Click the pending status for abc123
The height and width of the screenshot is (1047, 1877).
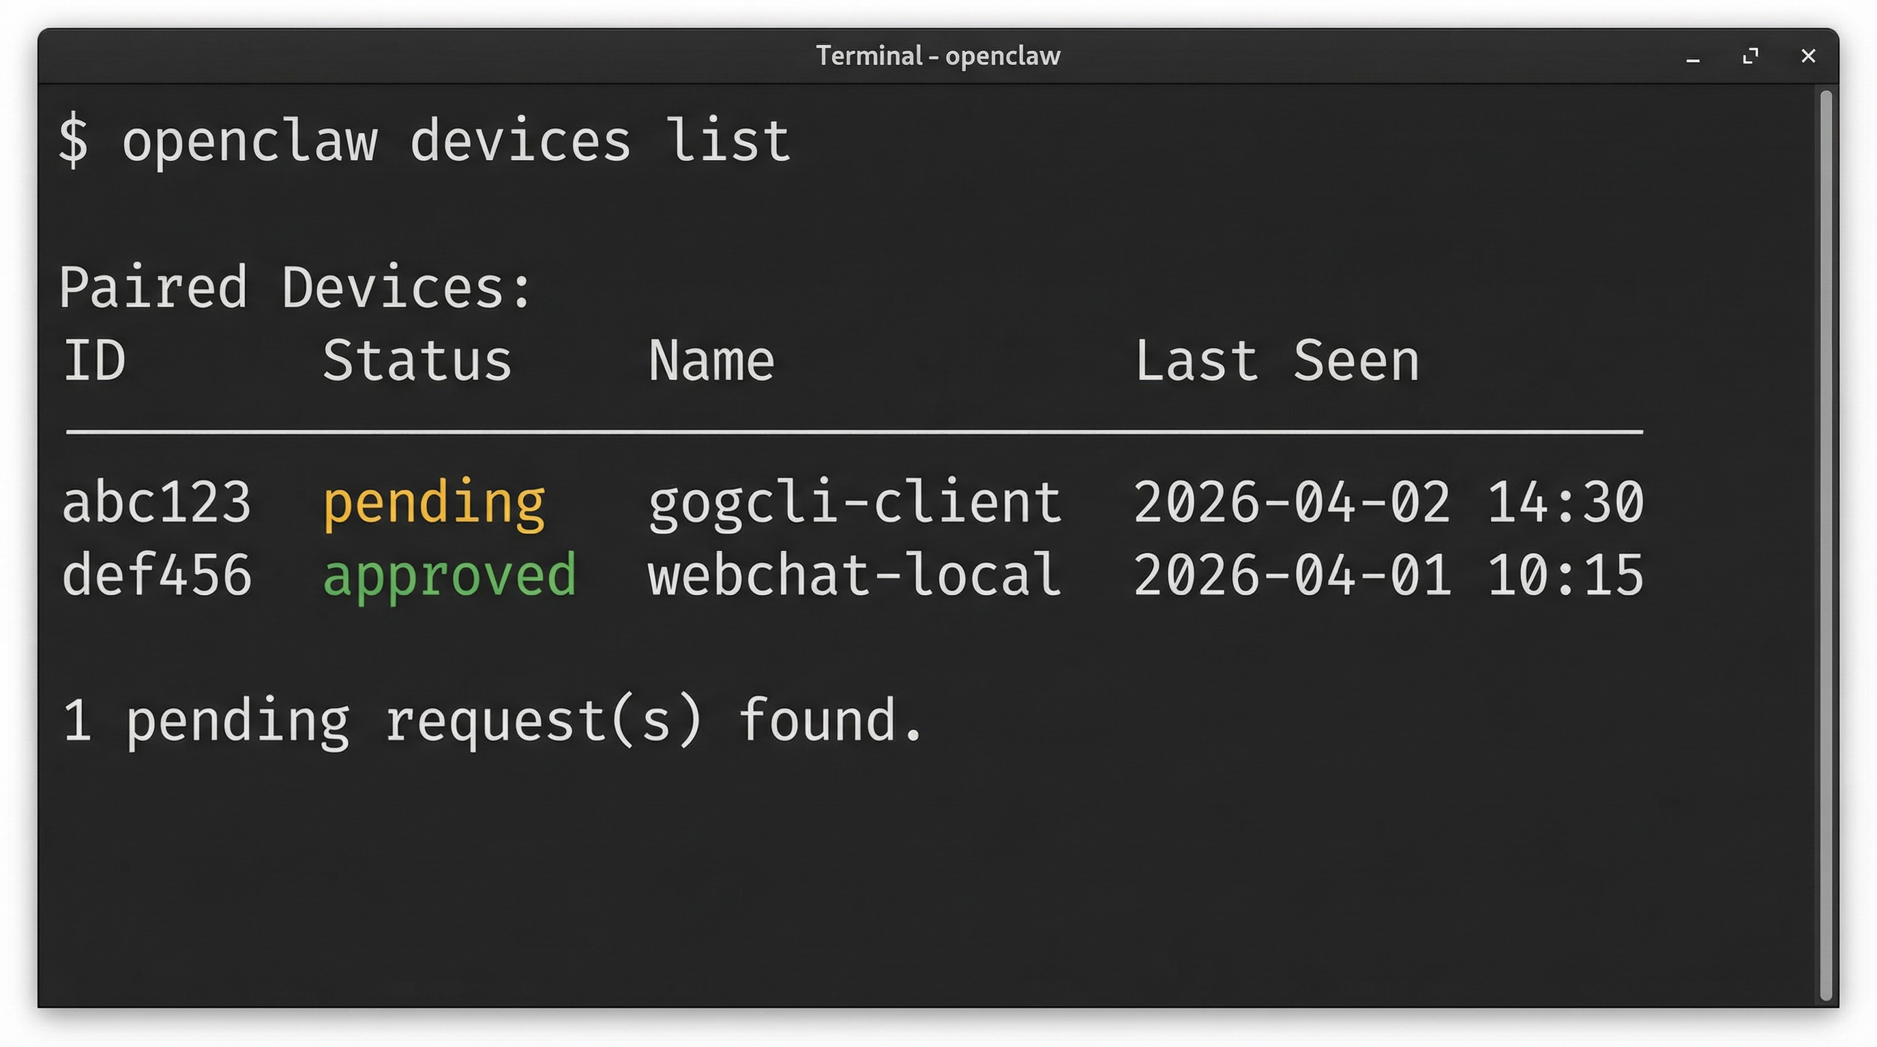pos(434,501)
